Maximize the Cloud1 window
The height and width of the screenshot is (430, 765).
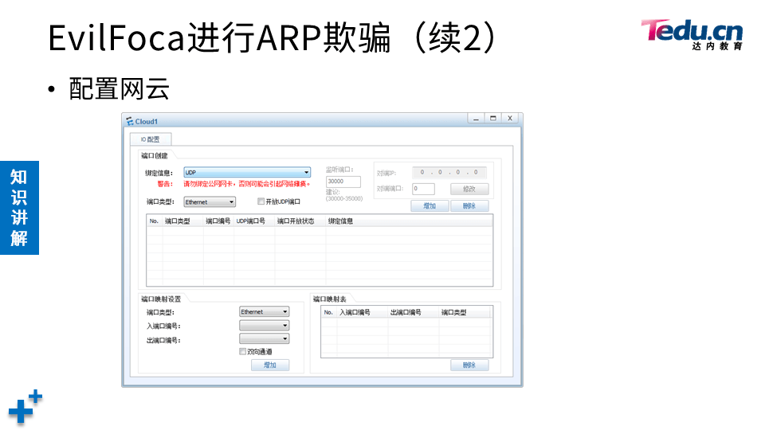tap(492, 119)
